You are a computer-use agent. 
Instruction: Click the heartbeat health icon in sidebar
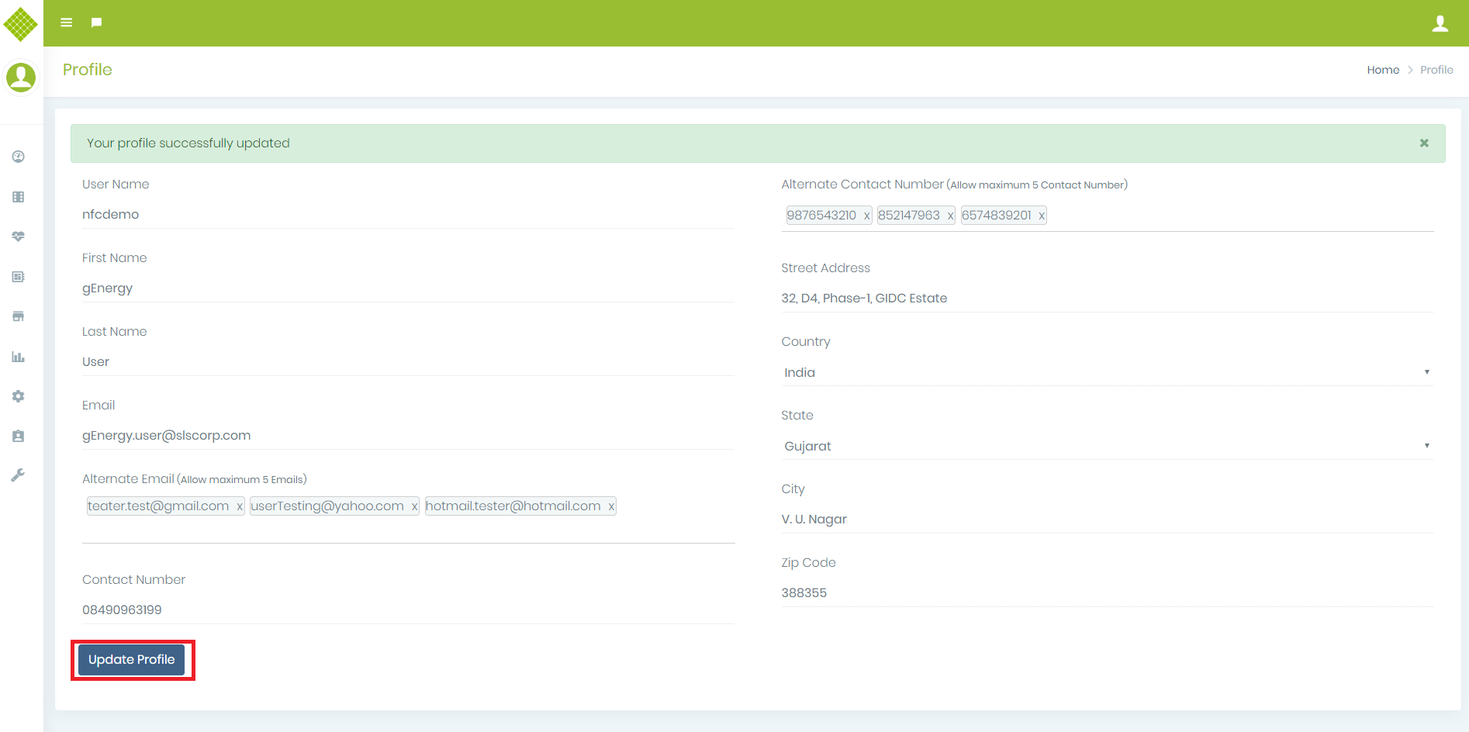19,237
